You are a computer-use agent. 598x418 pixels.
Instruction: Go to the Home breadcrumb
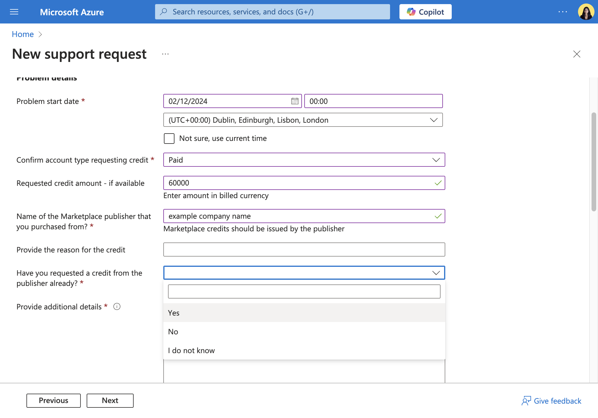[x=23, y=34]
